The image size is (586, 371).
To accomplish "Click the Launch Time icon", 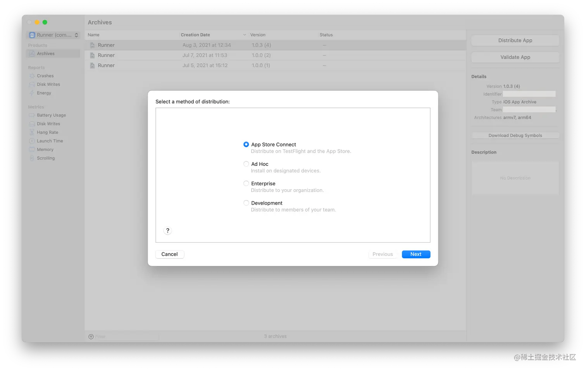I will 32,141.
